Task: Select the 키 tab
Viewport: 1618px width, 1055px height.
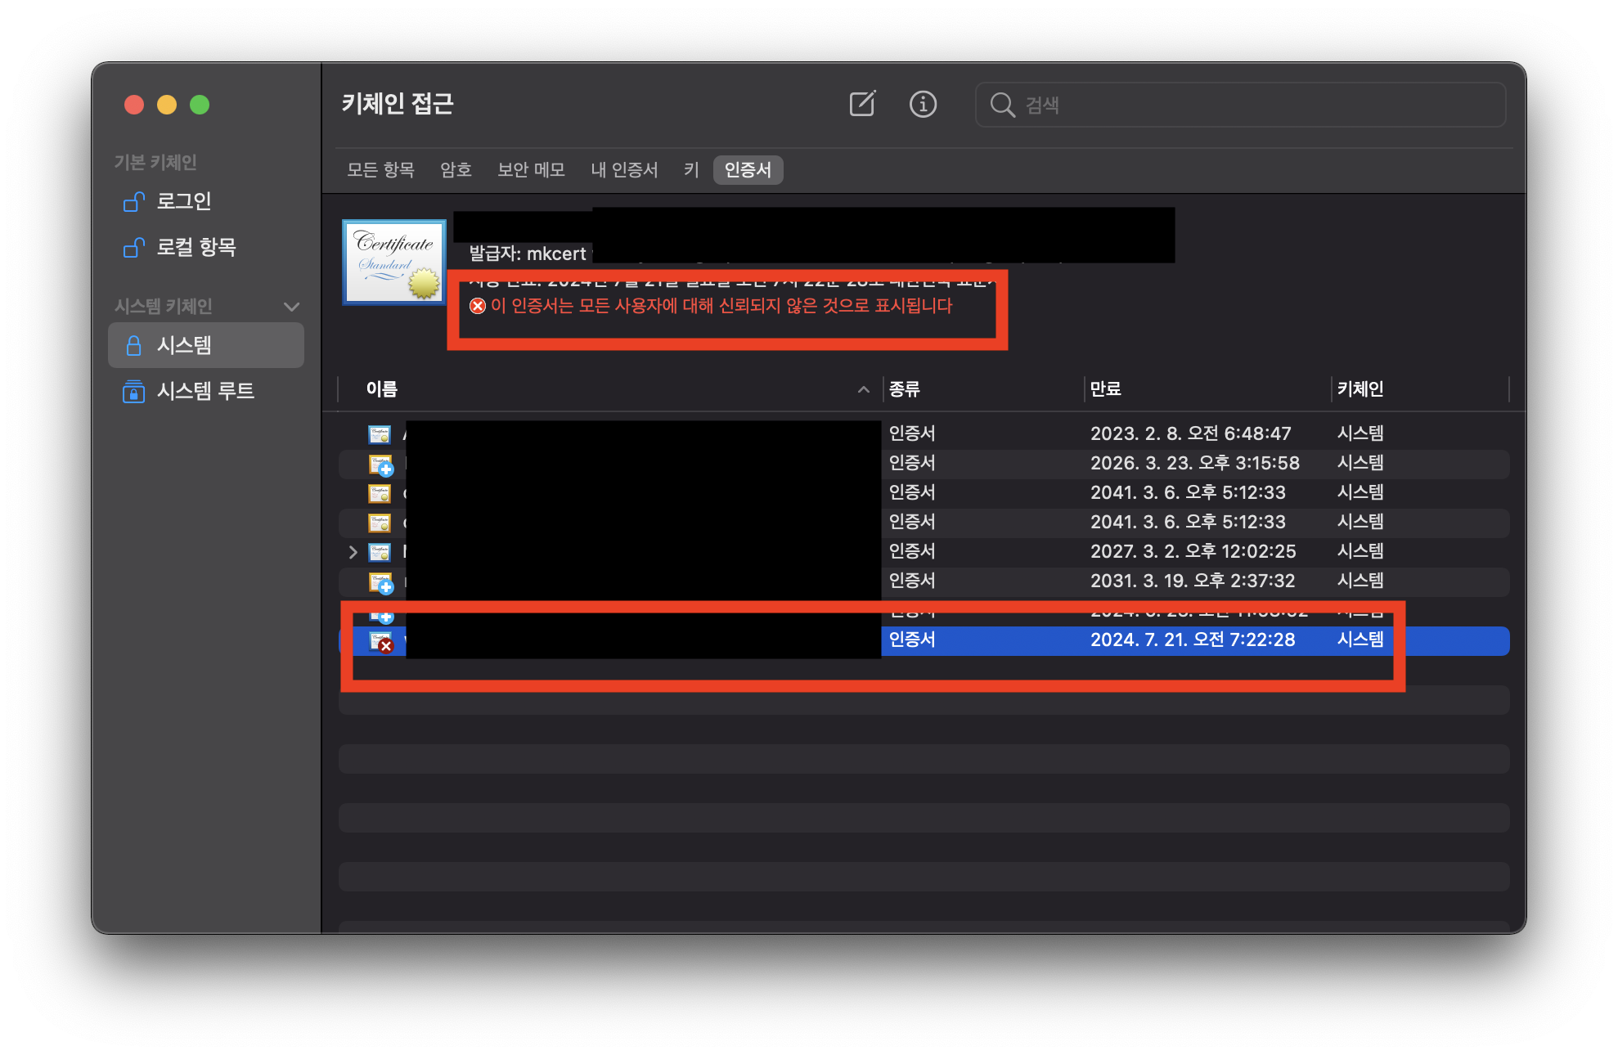Action: [x=691, y=170]
